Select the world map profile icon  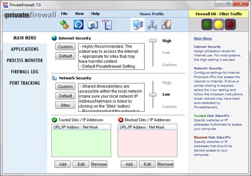coord(166,24)
